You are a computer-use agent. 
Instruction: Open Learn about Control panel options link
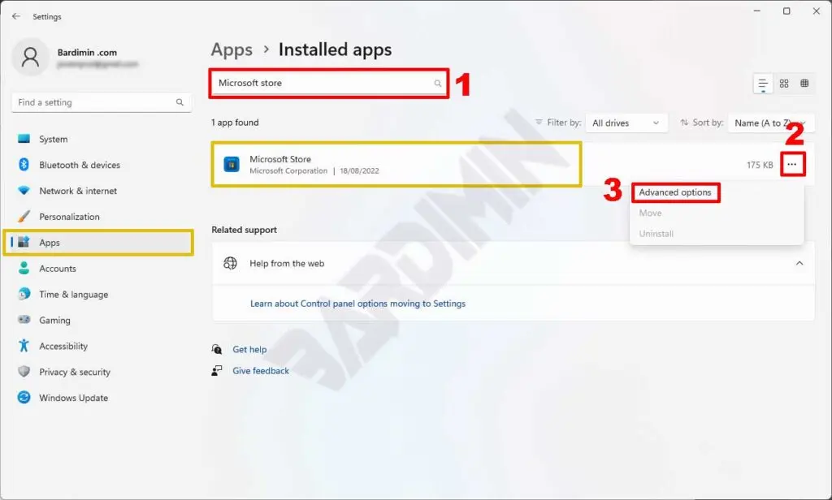coord(357,304)
